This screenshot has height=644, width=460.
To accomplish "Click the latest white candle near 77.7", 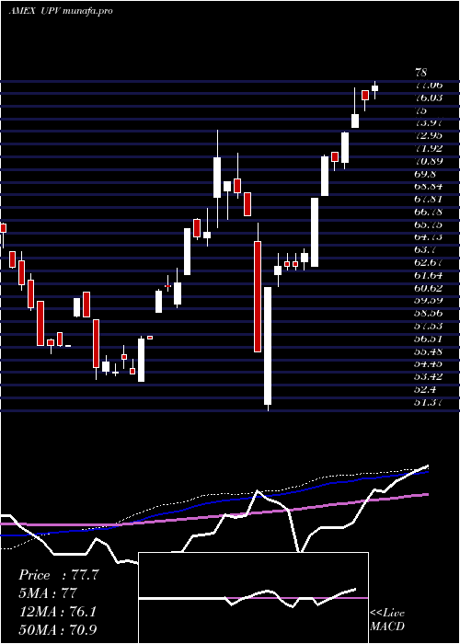I will click(374, 88).
